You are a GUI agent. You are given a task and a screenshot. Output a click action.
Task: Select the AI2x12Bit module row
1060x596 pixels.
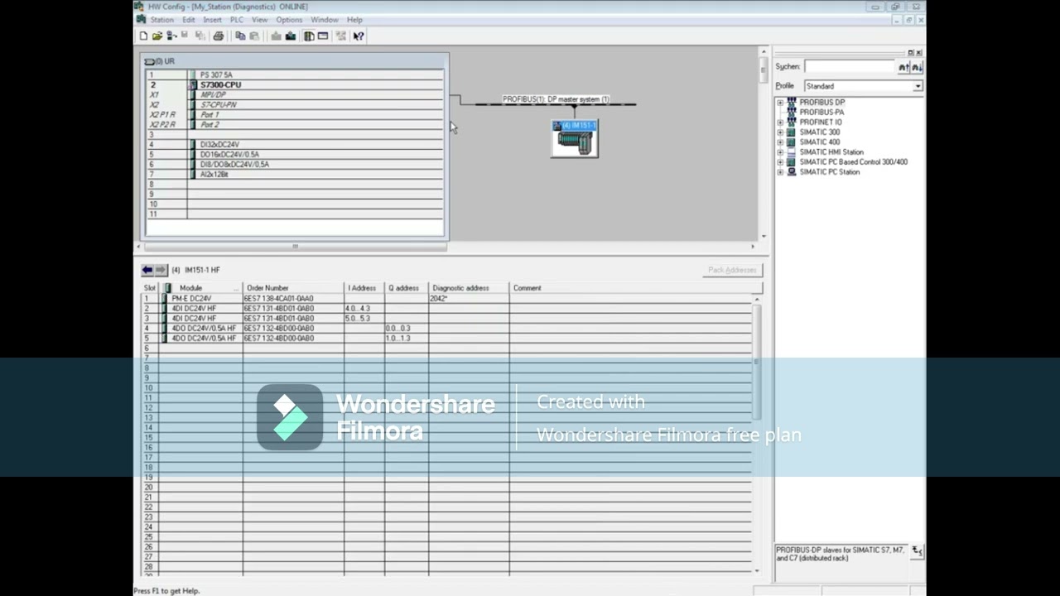coord(295,175)
